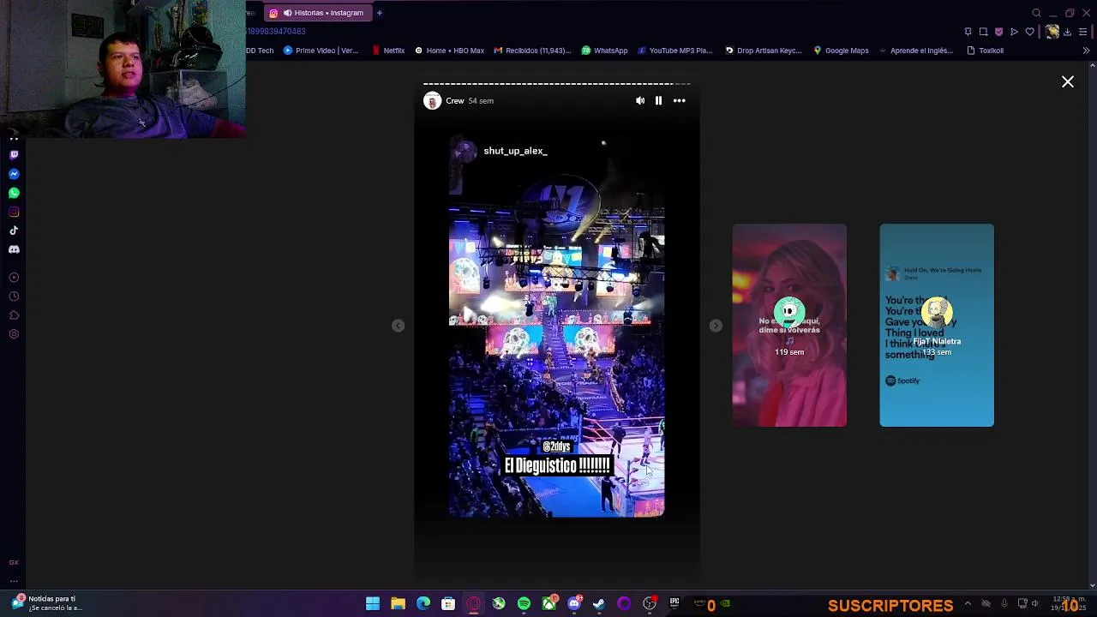Select the Historias • Instagram tab

coord(317,13)
